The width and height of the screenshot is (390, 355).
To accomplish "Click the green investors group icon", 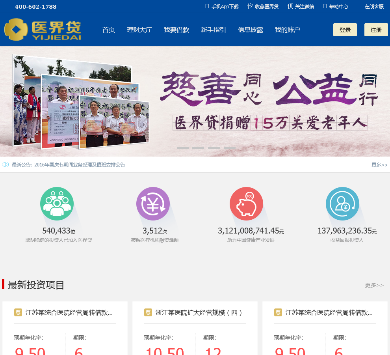I will pyautogui.click(x=57, y=204).
